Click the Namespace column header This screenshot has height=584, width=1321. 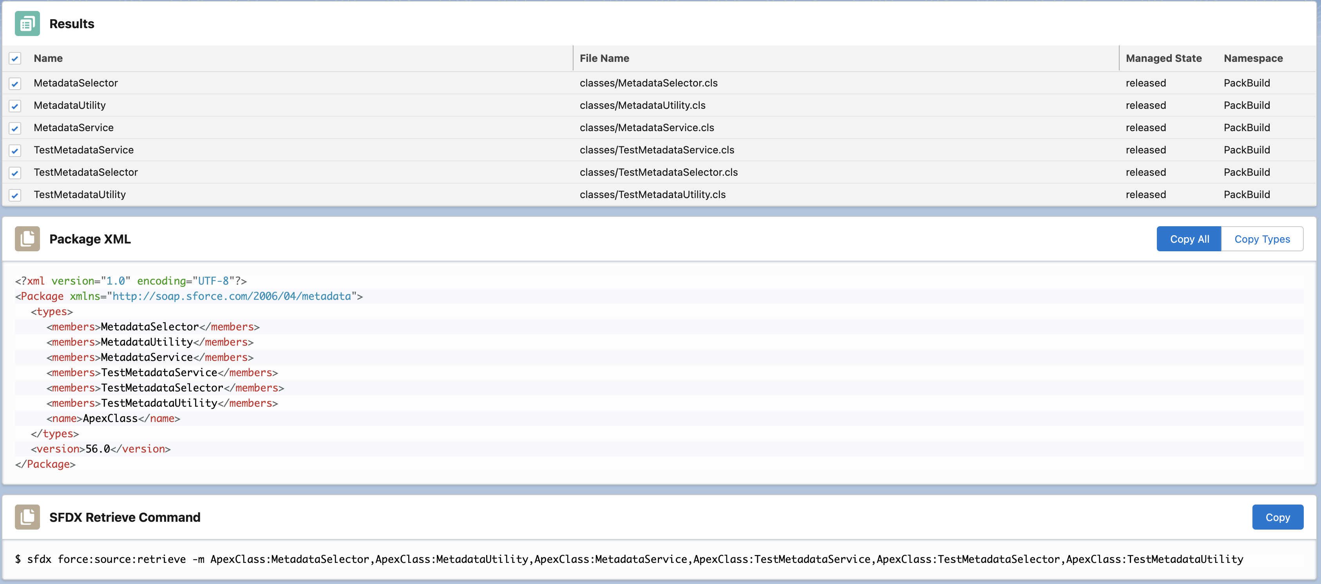pos(1253,58)
